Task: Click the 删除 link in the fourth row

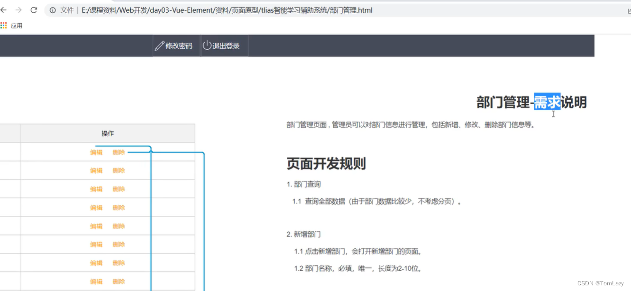Action: [119, 207]
